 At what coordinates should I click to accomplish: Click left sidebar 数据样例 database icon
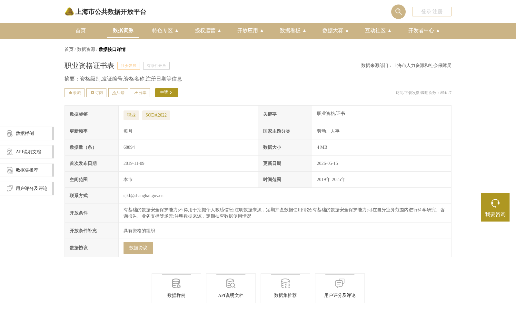[10, 133]
